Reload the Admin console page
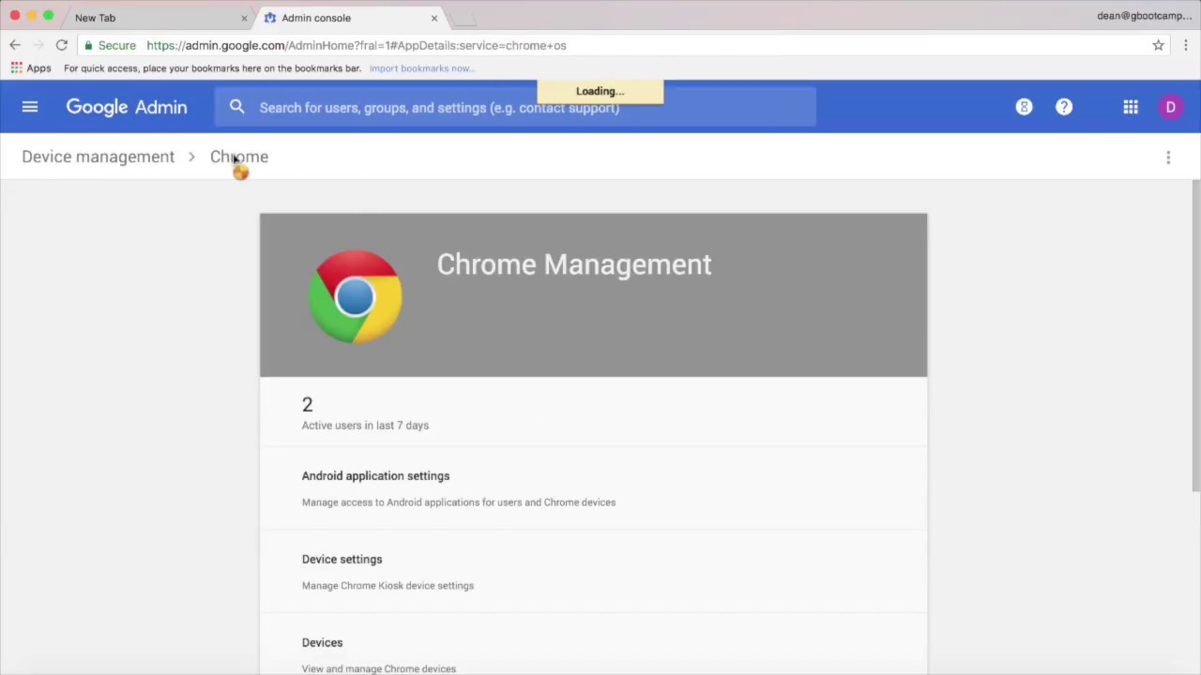This screenshot has width=1201, height=675. tap(61, 45)
